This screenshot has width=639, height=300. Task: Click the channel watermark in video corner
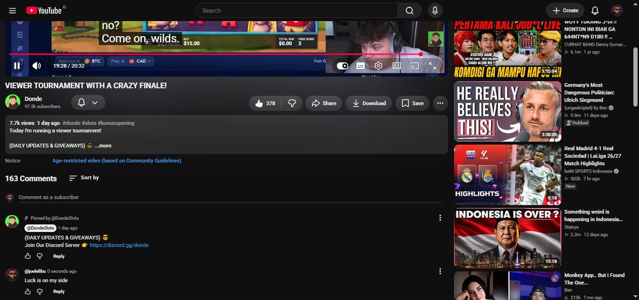click(x=436, y=39)
